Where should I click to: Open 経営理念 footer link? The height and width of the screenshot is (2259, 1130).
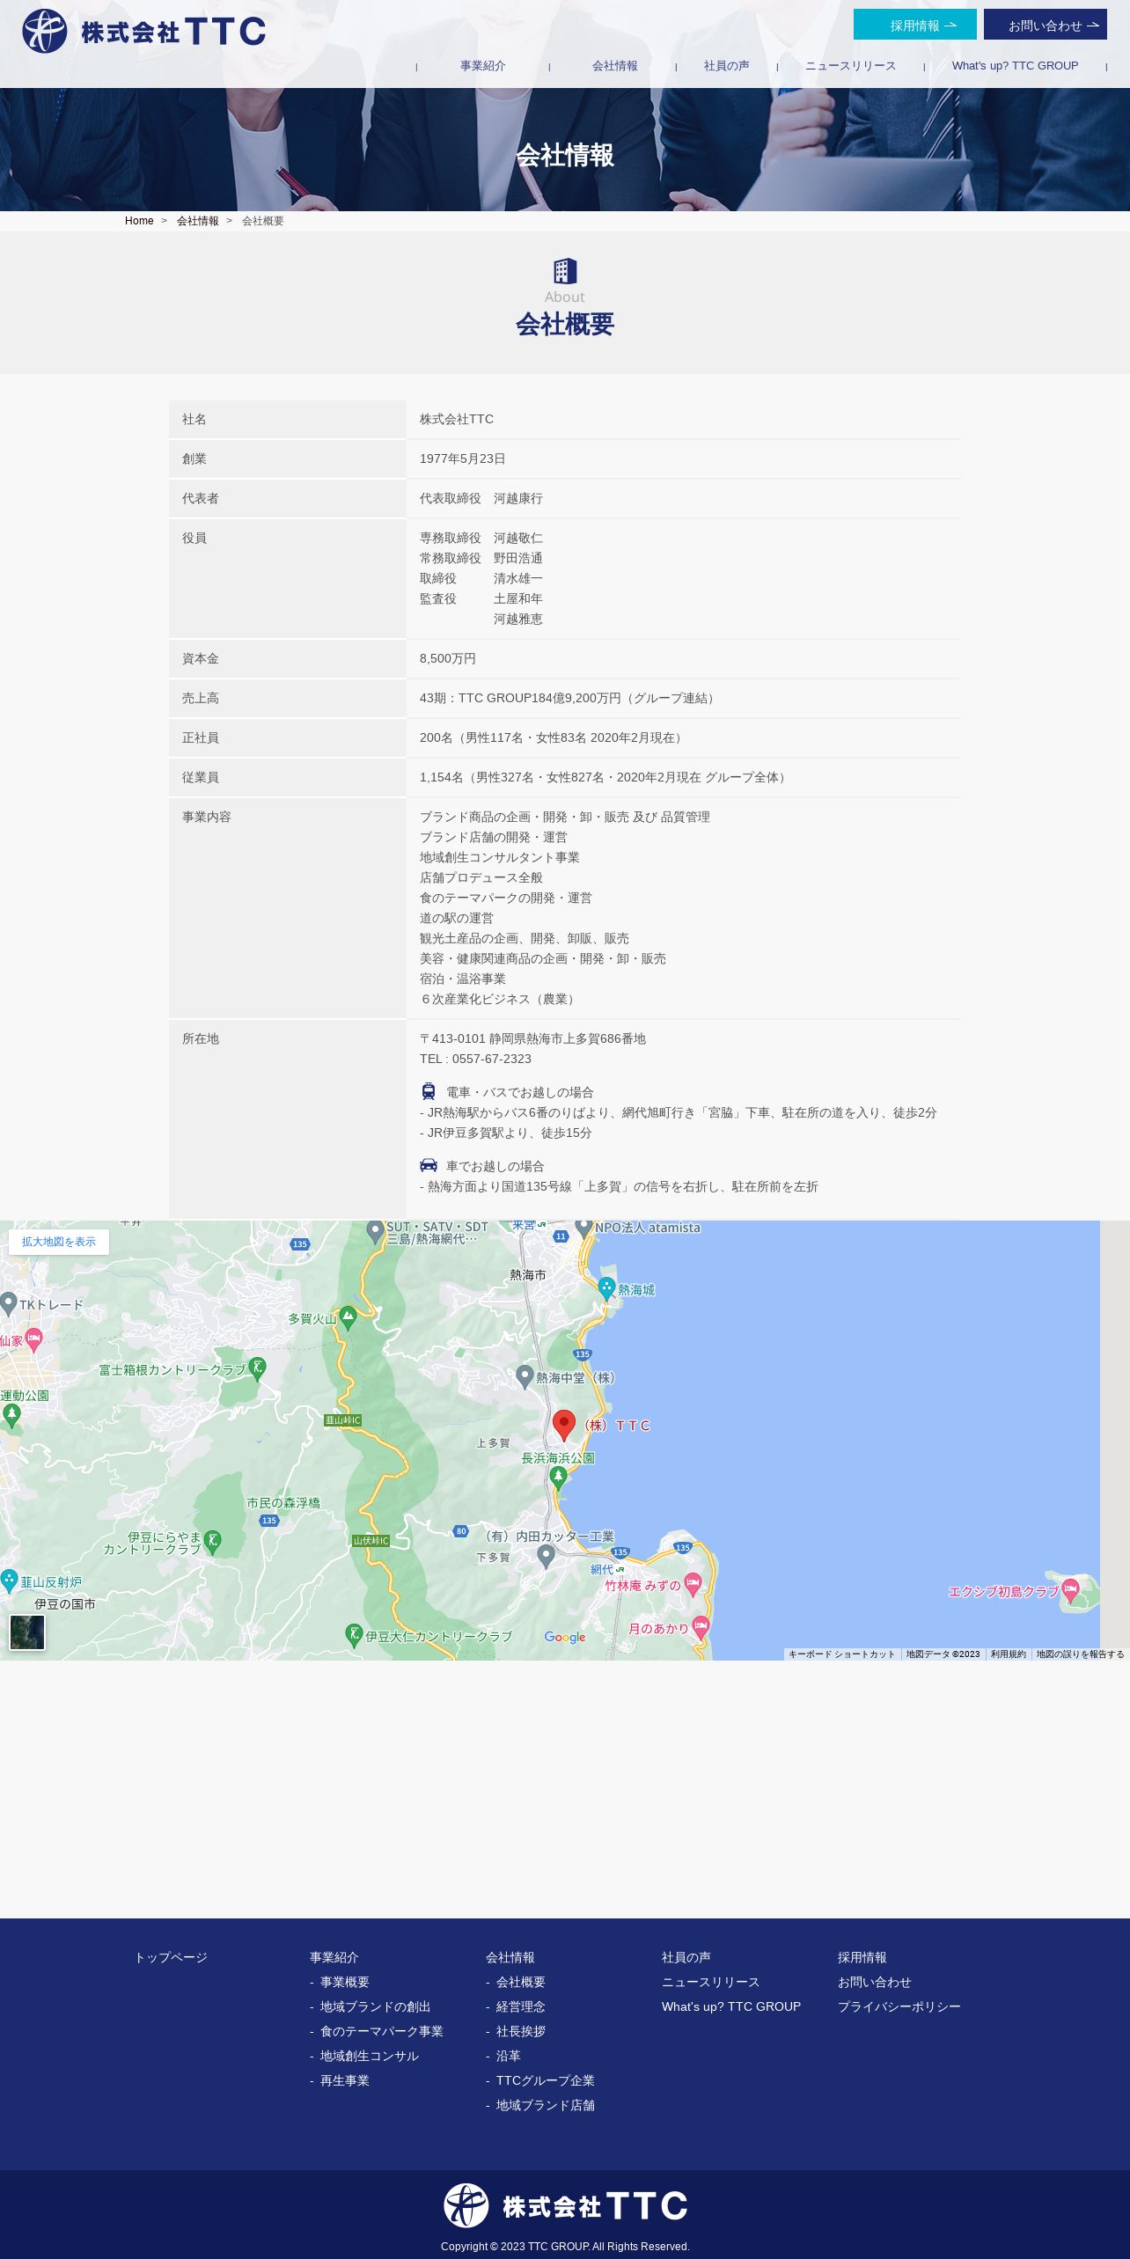[521, 2006]
